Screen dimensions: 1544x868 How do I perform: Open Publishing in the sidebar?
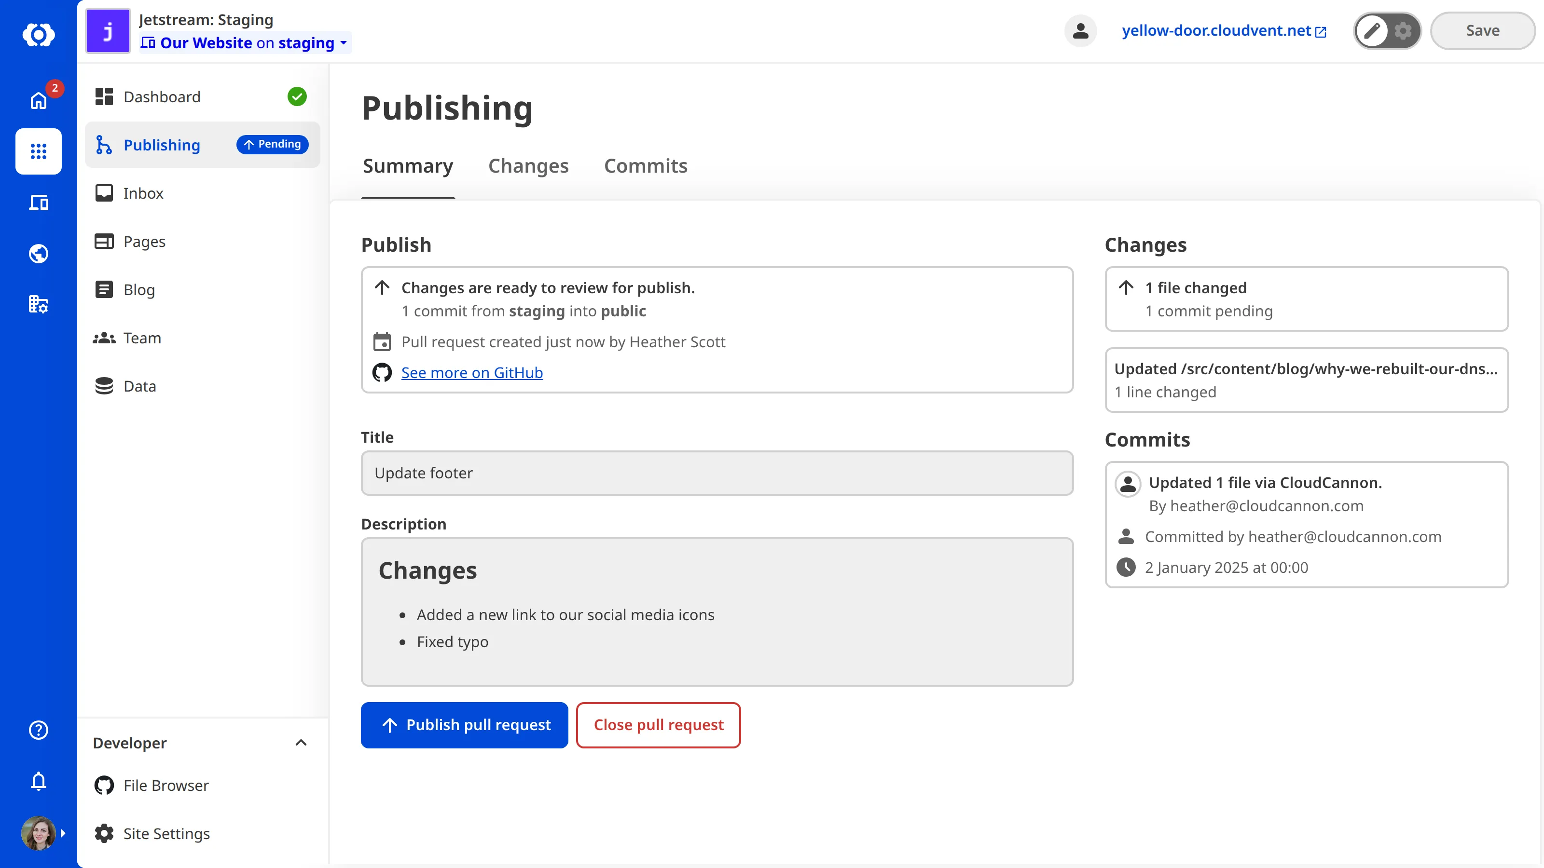coord(203,145)
